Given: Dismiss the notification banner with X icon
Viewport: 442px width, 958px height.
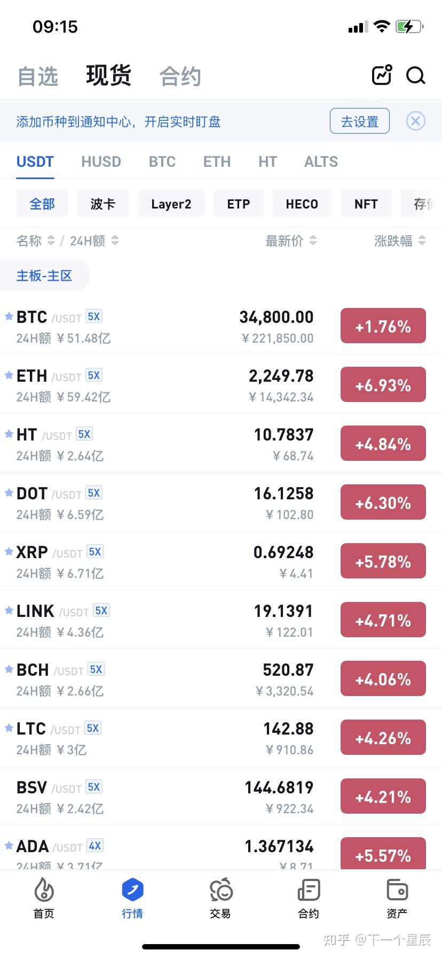Looking at the screenshot, I should (415, 121).
